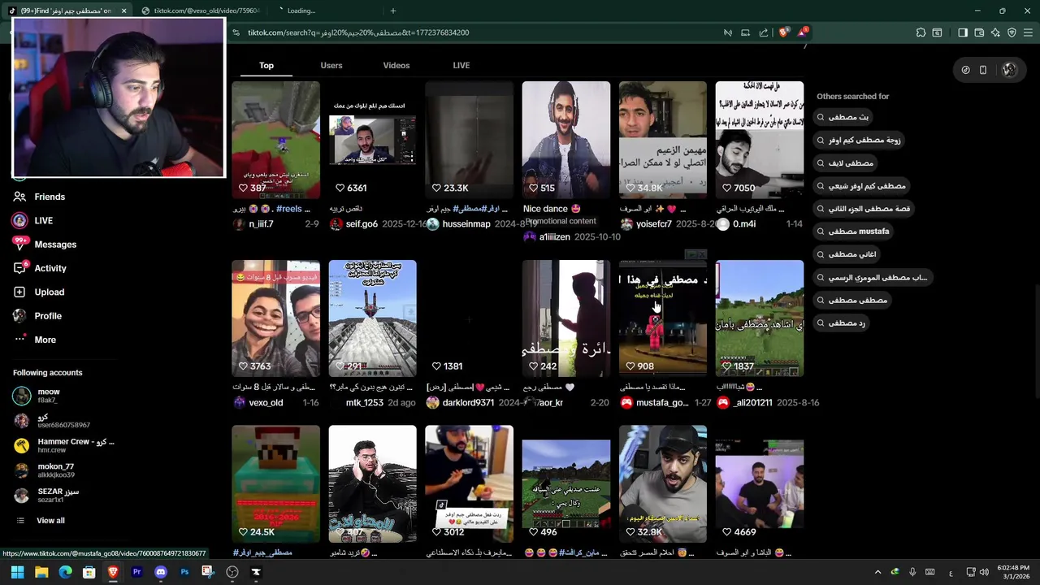
Task: Visit the husseinmap uploader profile
Action: point(466,224)
